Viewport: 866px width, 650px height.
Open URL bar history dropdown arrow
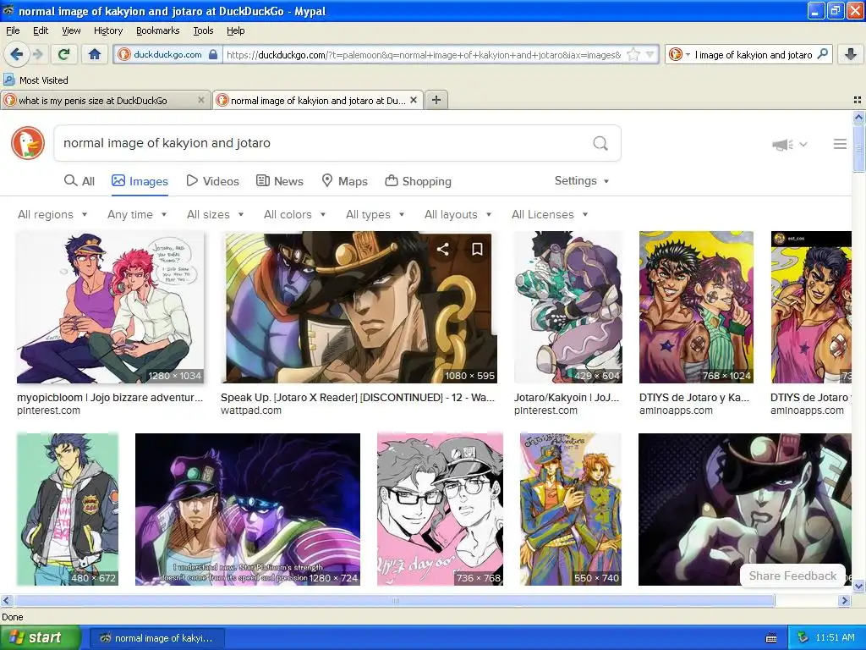[x=650, y=54]
